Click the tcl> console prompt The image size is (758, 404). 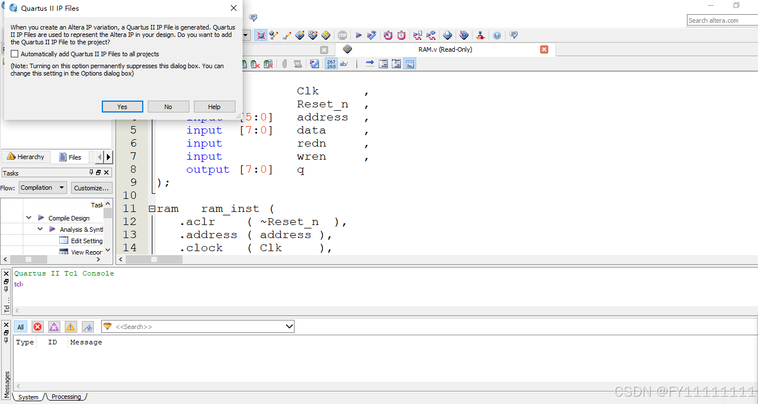(19, 284)
